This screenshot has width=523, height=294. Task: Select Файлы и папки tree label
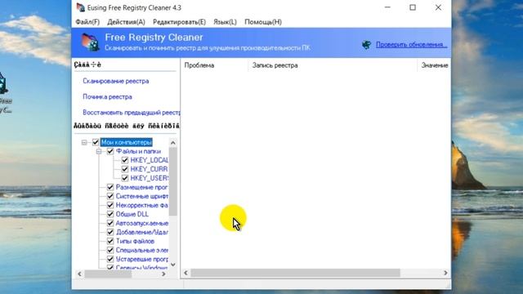coord(138,151)
